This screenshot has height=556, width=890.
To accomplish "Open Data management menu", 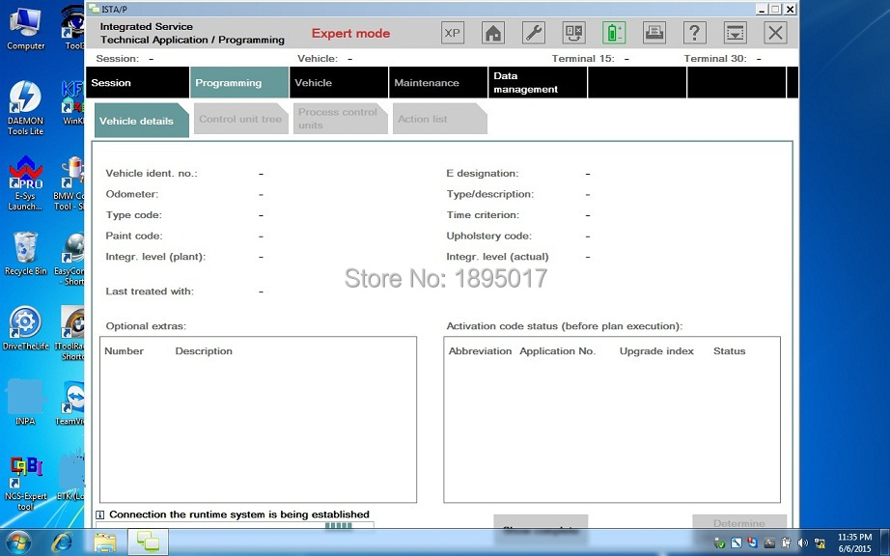I will tap(537, 83).
